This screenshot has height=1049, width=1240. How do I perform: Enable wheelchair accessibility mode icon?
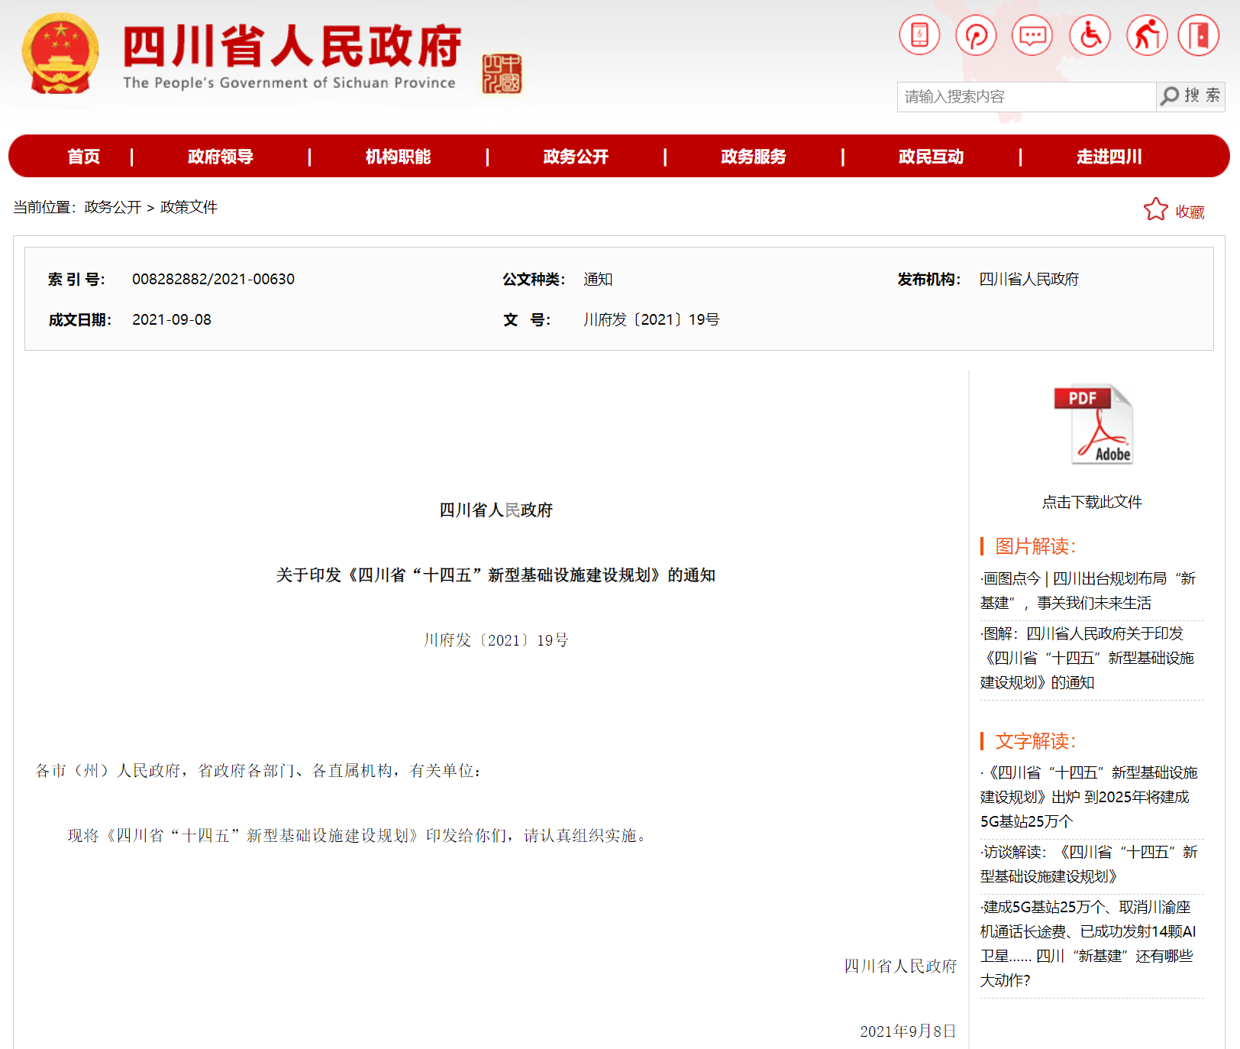1090,35
